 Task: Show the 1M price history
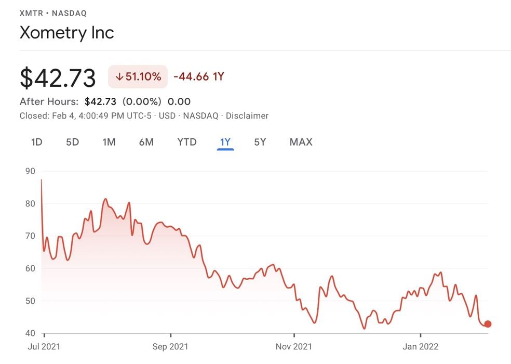[109, 142]
